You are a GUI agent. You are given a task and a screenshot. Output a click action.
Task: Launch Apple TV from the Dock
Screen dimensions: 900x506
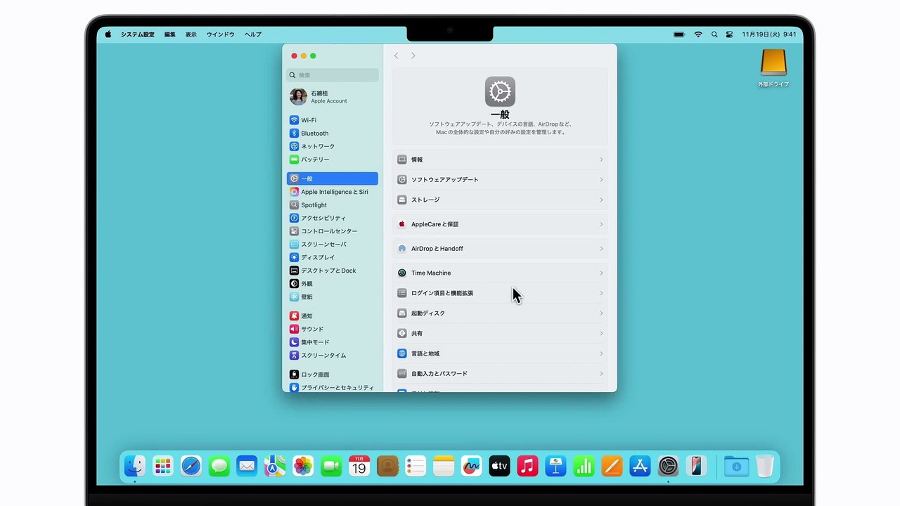click(499, 466)
